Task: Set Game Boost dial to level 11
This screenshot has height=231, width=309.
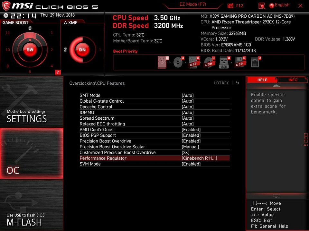Action: coord(7,33)
